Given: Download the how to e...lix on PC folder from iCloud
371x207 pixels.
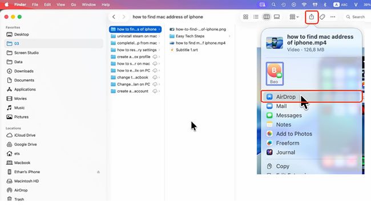Looking at the screenshot, I should tap(155, 71).
